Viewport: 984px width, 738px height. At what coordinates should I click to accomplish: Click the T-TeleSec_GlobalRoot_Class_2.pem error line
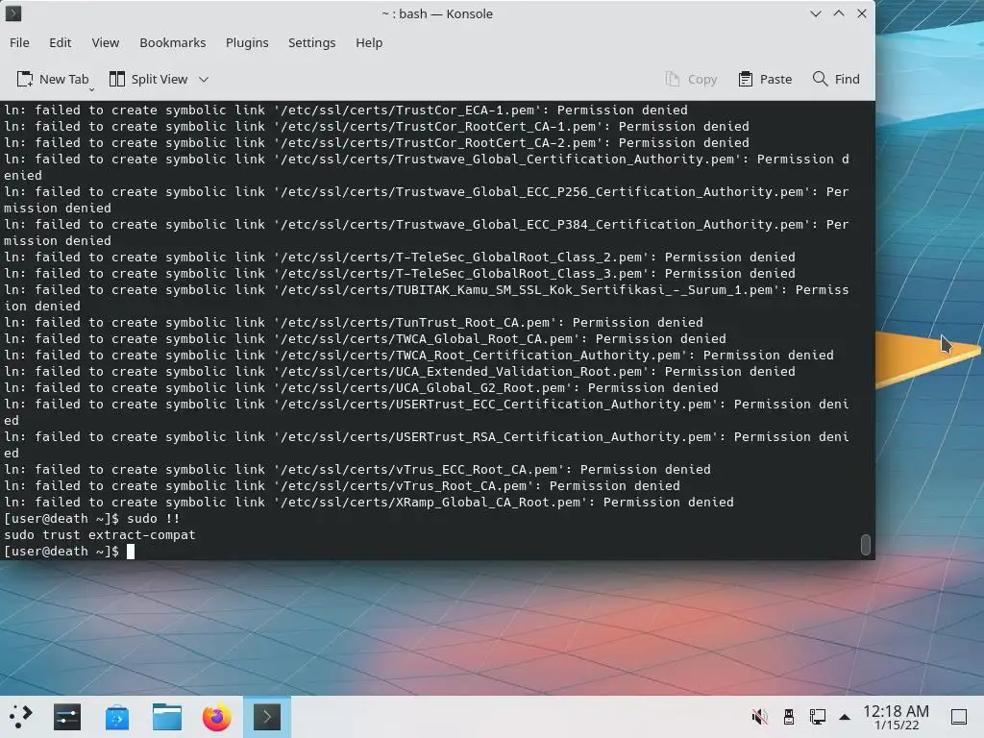[x=399, y=258]
